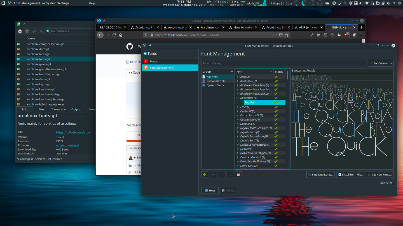Toggle status checkmark for DejaVu Sans
Viewport: 403px width, 226px height.
point(276,132)
